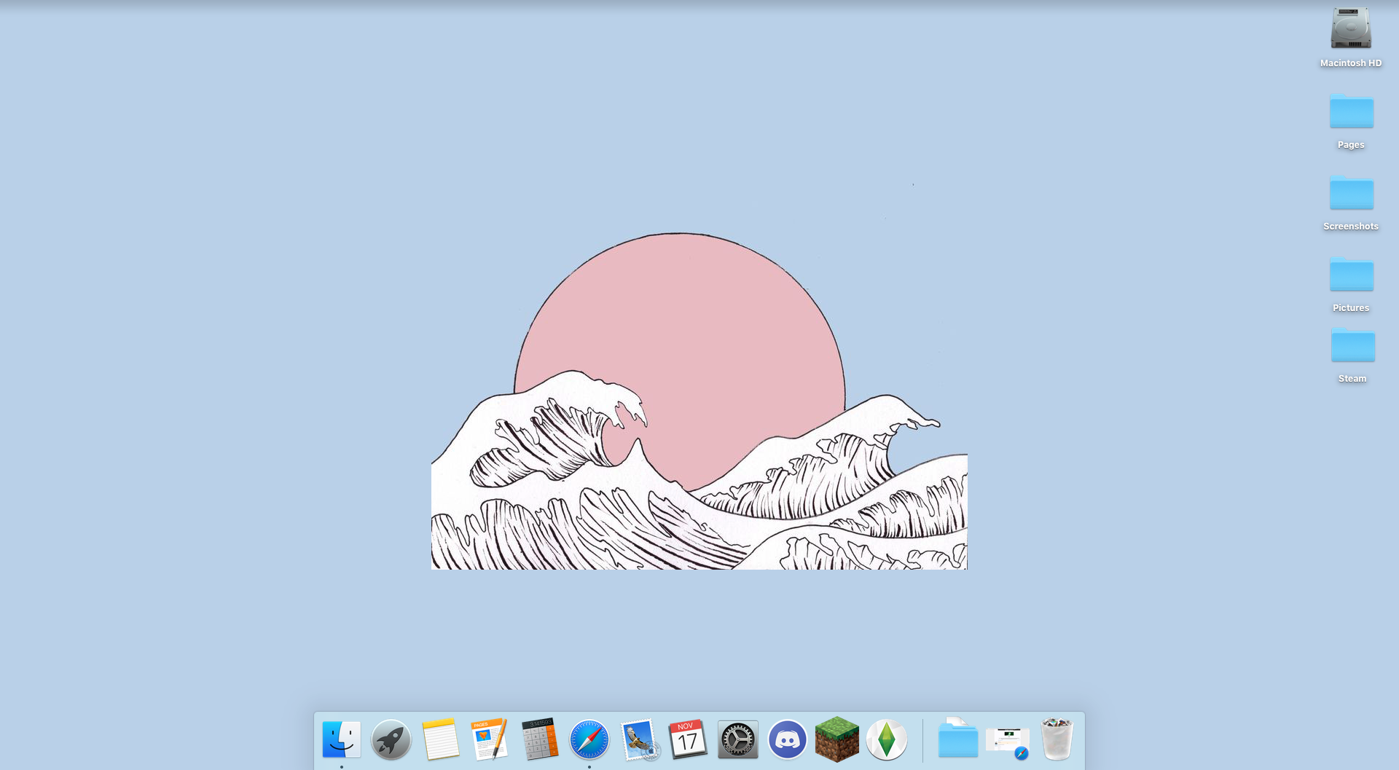Image resolution: width=1399 pixels, height=770 pixels.
Task: Open the Trash in Dock
Action: (1057, 739)
